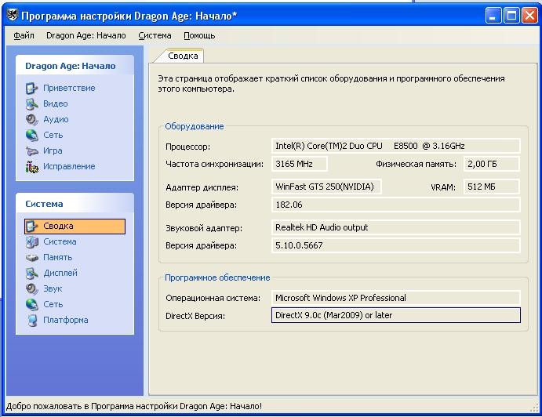Click the driver version 182.06 field
Screen dimensions: 542x417
(x=396, y=205)
